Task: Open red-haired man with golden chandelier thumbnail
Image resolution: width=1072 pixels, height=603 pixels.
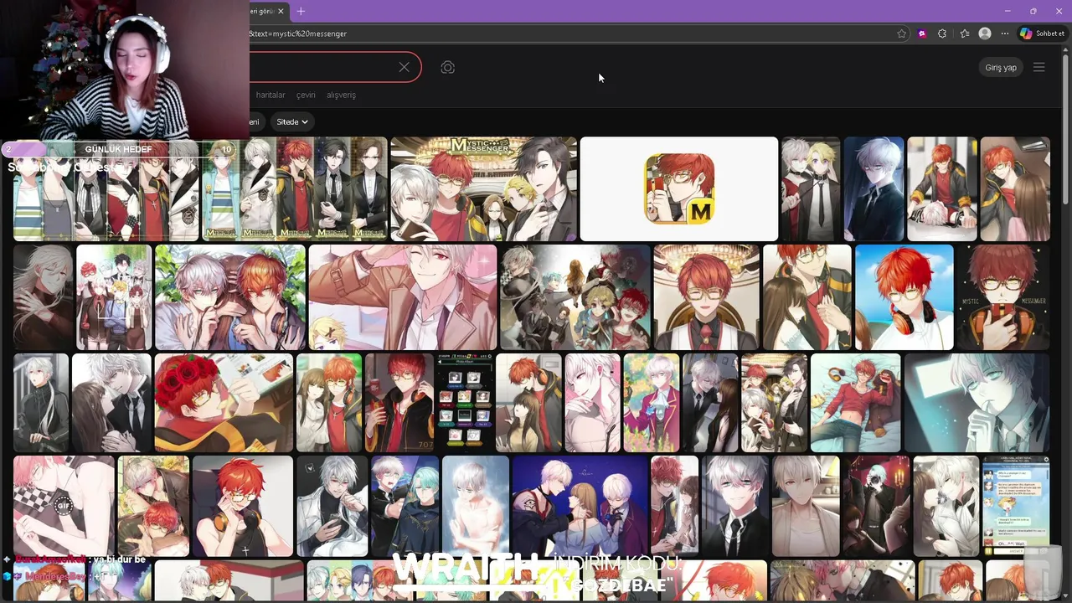Action: [706, 297]
